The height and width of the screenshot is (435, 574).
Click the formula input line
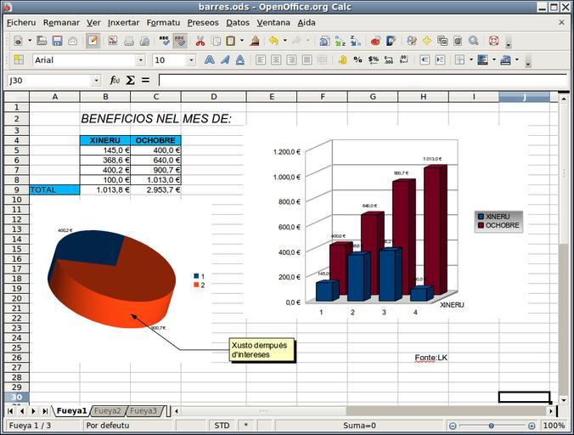[x=361, y=80]
